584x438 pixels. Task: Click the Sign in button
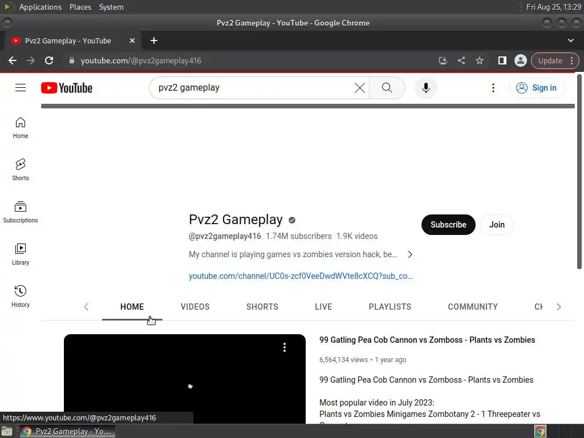537,88
